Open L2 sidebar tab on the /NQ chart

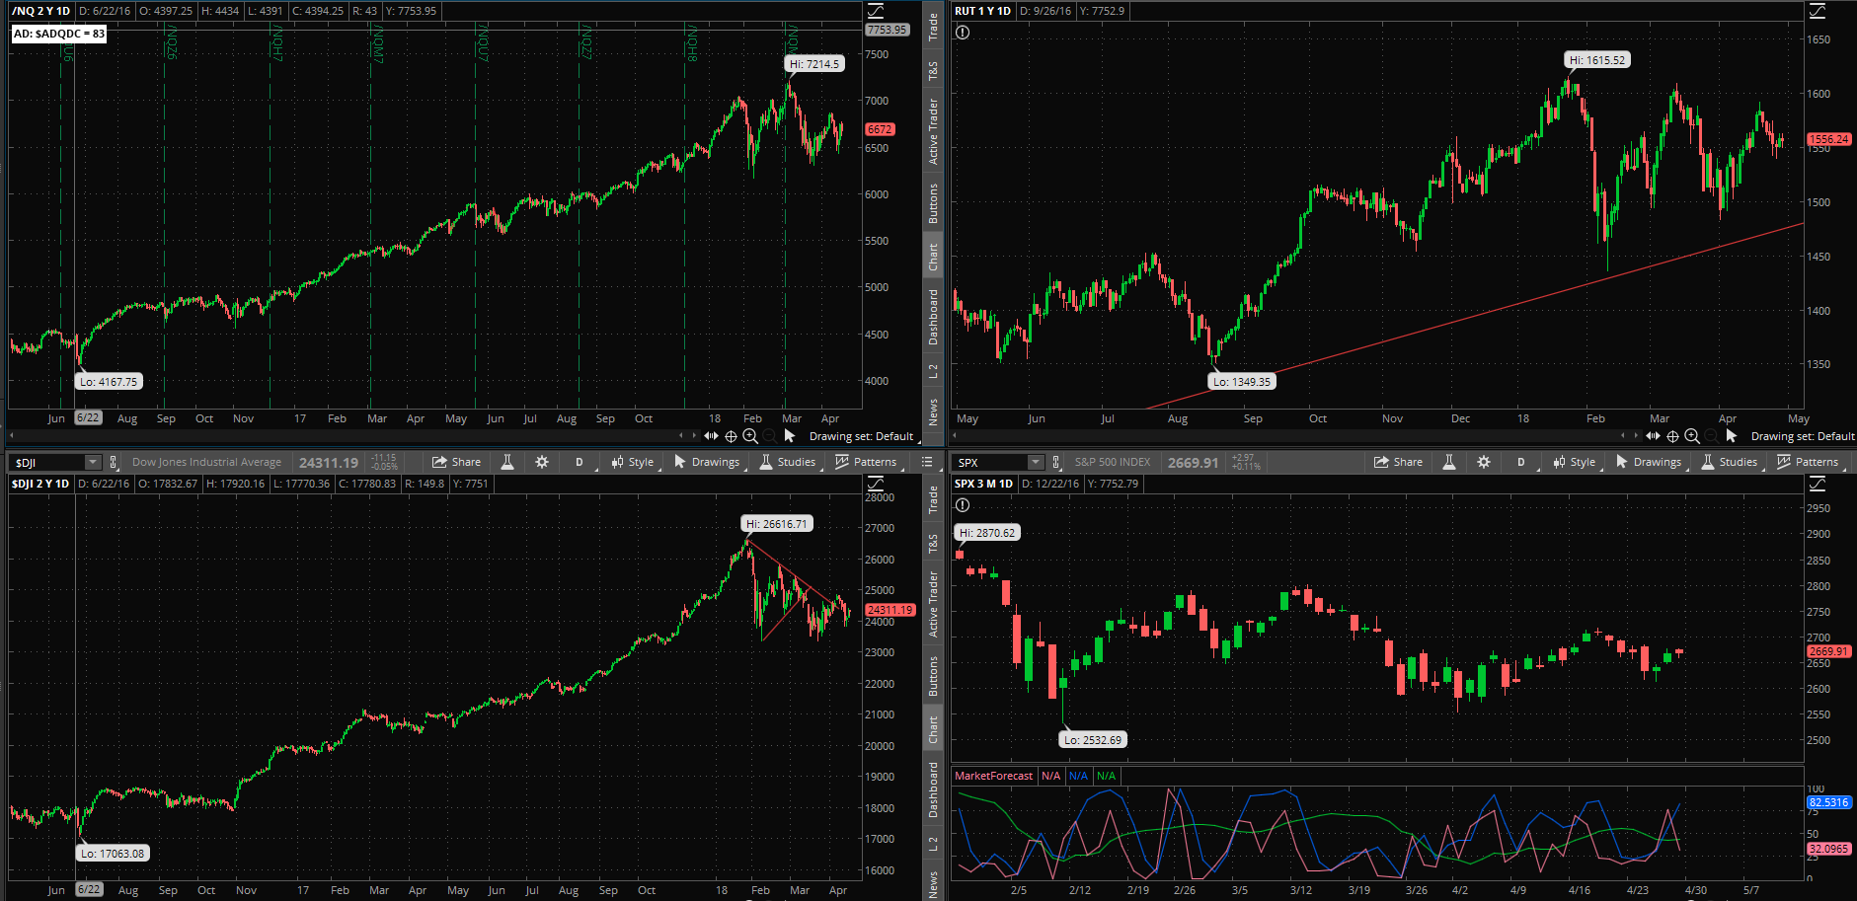click(933, 371)
